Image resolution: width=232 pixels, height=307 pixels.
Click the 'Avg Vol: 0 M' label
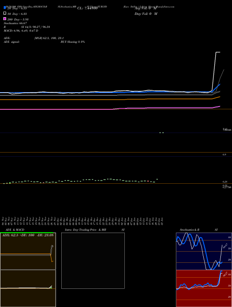tap(146, 8)
